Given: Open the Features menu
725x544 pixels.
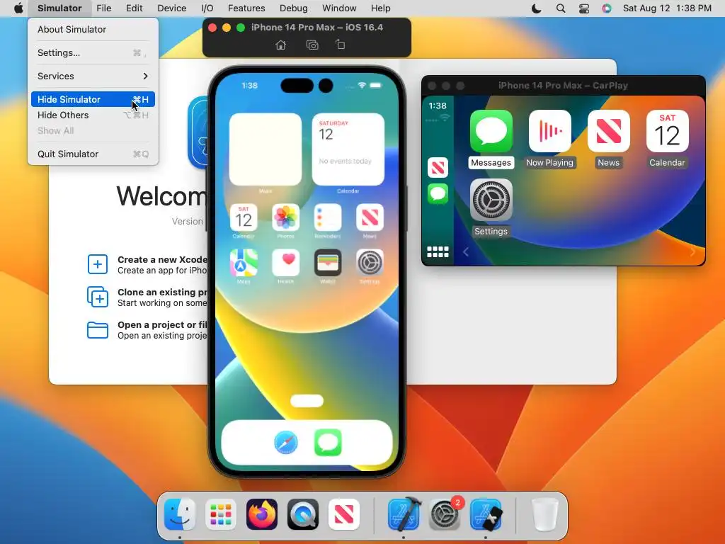Looking at the screenshot, I should pyautogui.click(x=246, y=8).
